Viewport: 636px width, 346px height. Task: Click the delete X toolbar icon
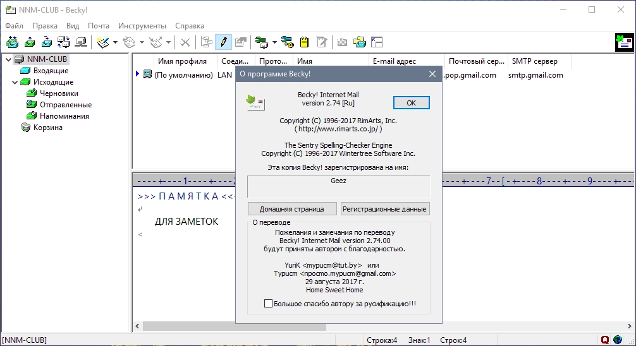[185, 42]
